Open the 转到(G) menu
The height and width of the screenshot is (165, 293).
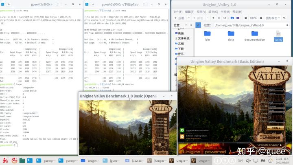point(213,12)
